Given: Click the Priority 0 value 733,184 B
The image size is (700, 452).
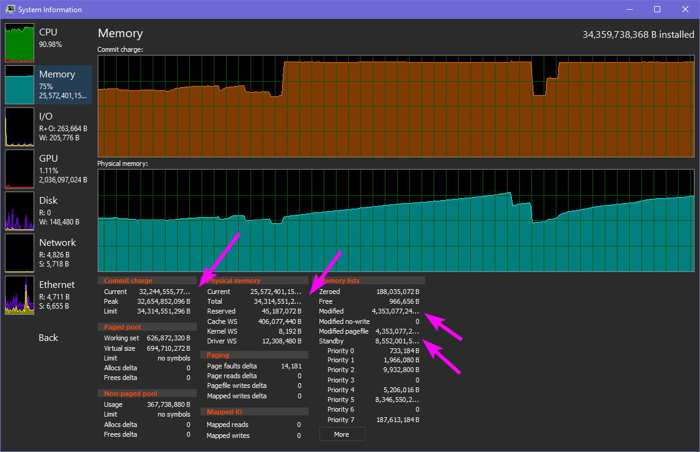Looking at the screenshot, I should [x=404, y=351].
